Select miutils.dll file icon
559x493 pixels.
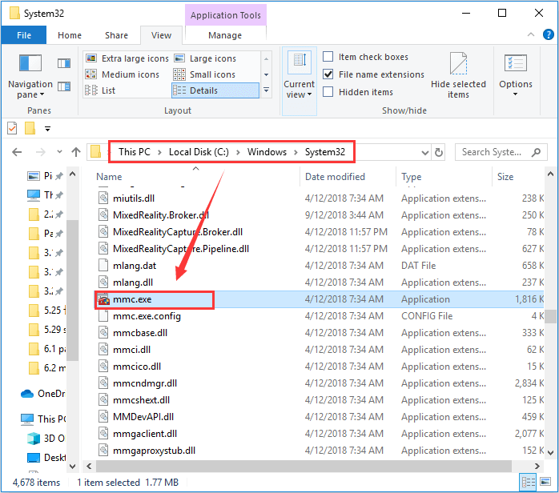[103, 198]
